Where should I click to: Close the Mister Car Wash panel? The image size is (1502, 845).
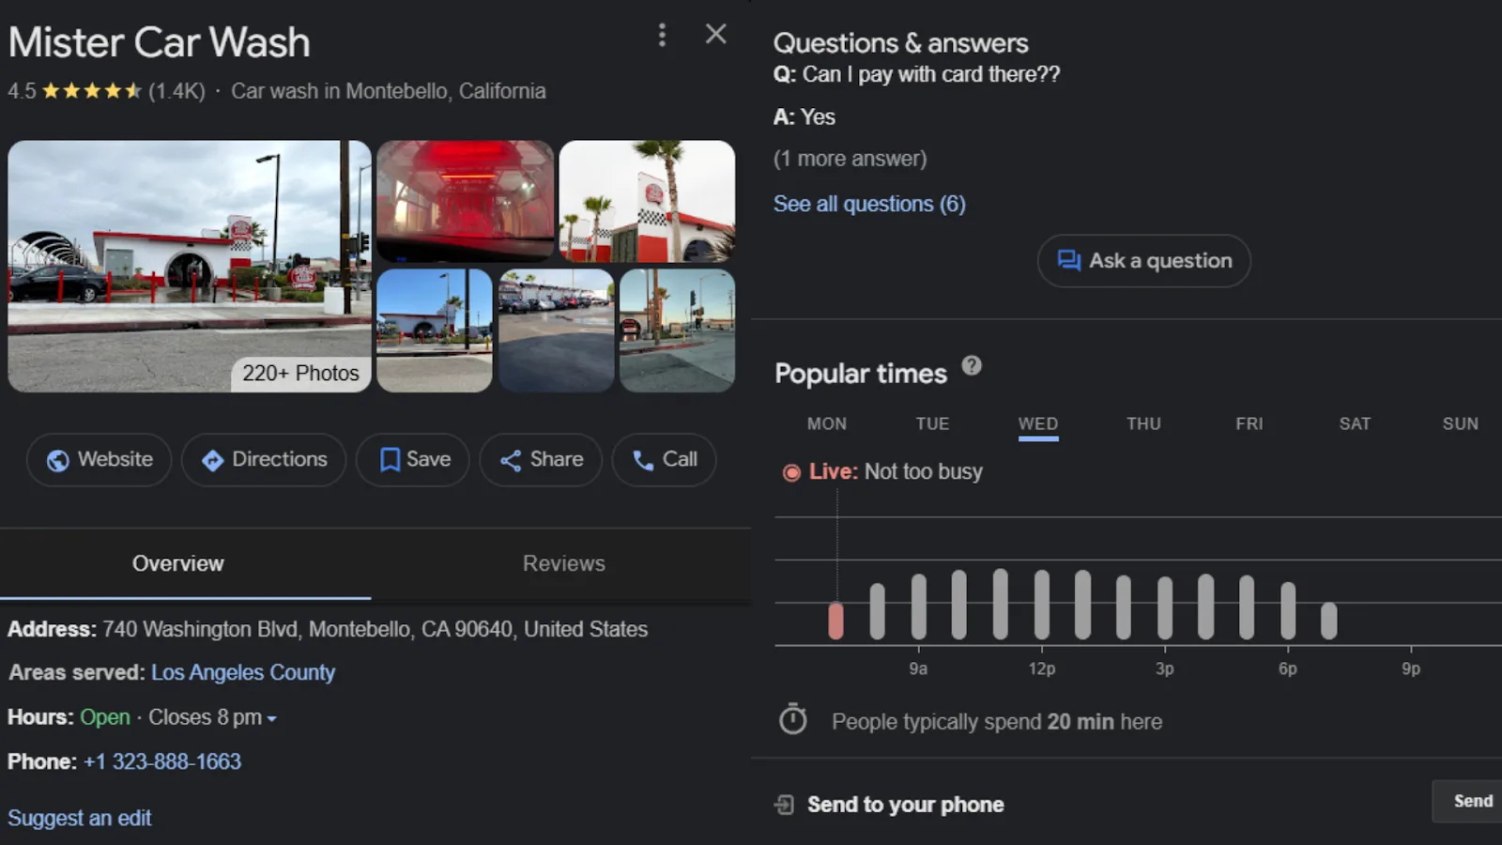point(715,35)
